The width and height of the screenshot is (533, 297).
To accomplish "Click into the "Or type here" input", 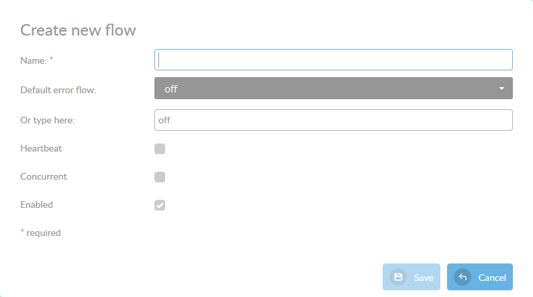I will tap(333, 120).
